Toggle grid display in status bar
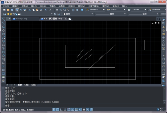This screenshot has width=167, height=113. pyautogui.click(x=58, y=110)
